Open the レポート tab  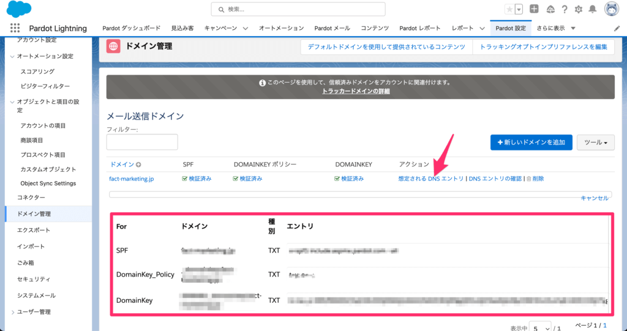click(x=463, y=28)
